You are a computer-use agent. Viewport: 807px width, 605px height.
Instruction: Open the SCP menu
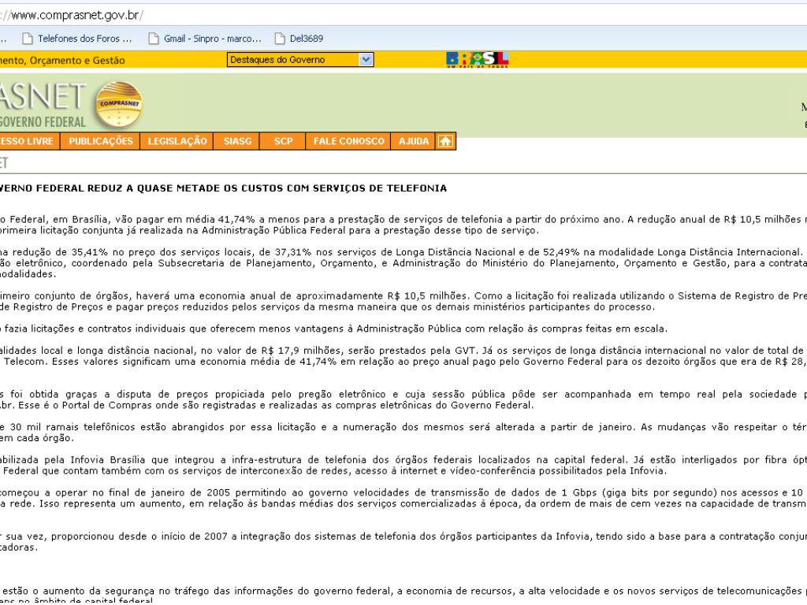point(283,142)
